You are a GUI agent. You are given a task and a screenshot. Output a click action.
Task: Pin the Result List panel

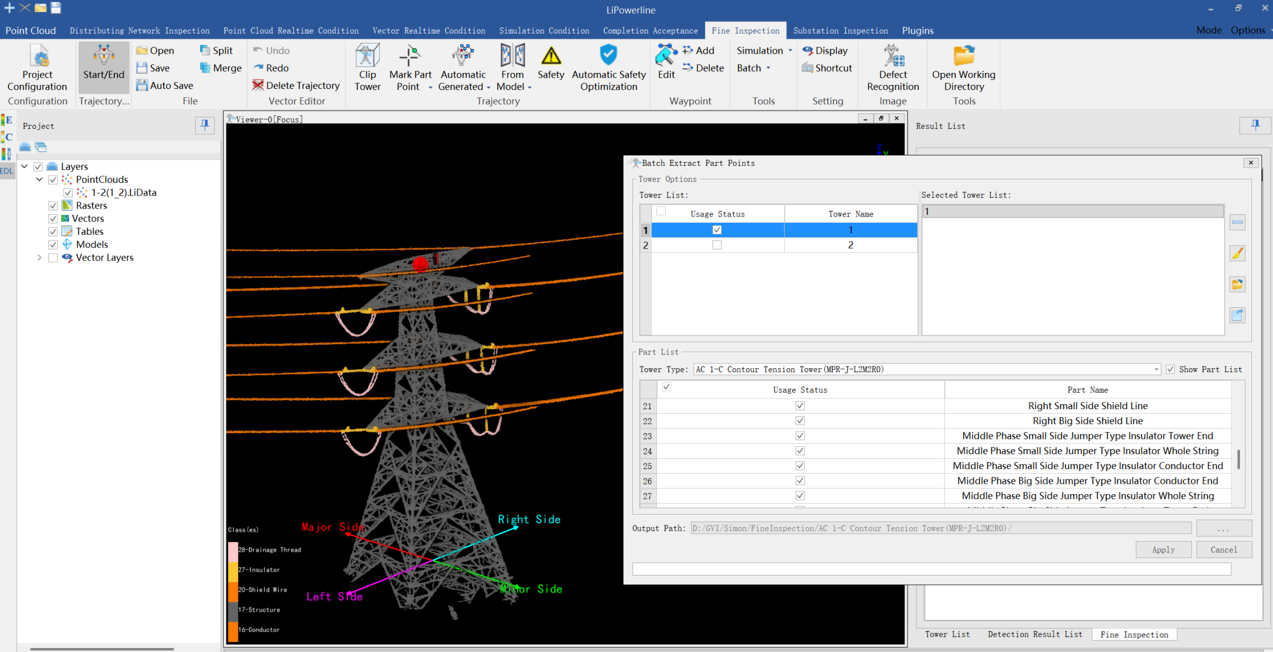click(x=1255, y=125)
